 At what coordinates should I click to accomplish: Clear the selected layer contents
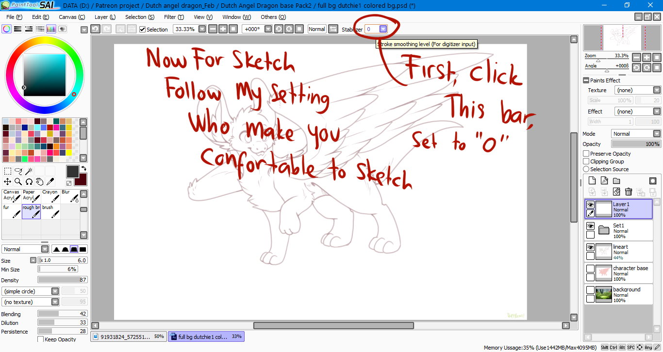[x=616, y=192]
